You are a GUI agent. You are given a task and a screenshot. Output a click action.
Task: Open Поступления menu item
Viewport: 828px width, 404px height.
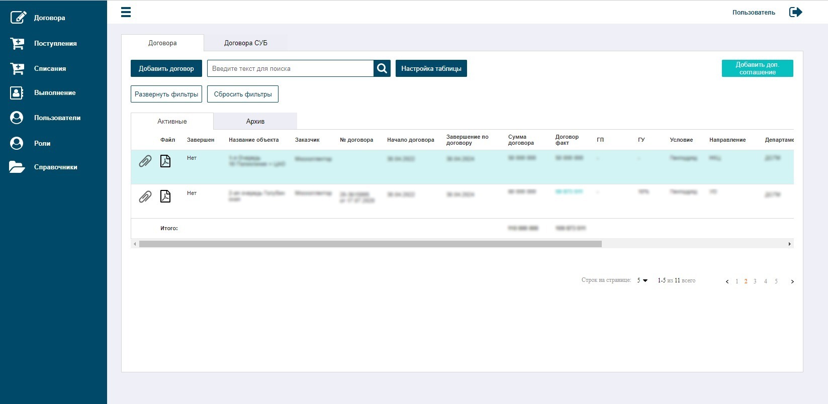(x=55, y=43)
